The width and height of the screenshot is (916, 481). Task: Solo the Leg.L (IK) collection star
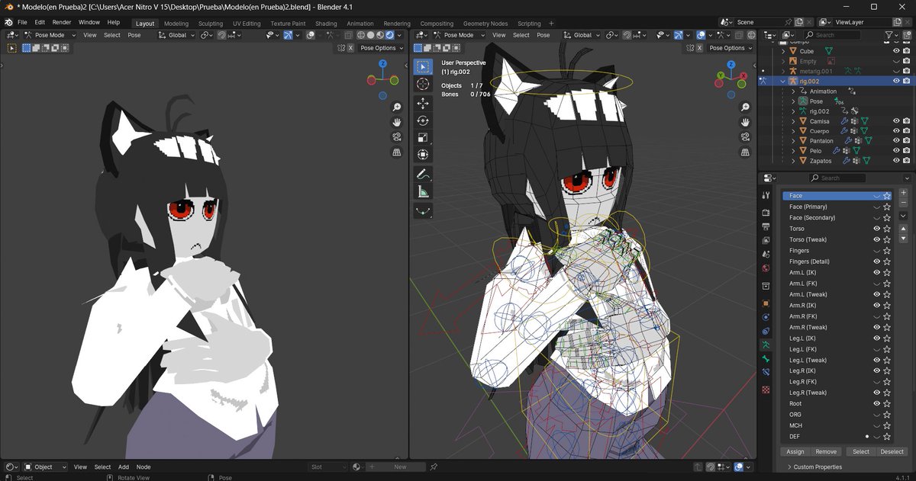click(x=887, y=338)
